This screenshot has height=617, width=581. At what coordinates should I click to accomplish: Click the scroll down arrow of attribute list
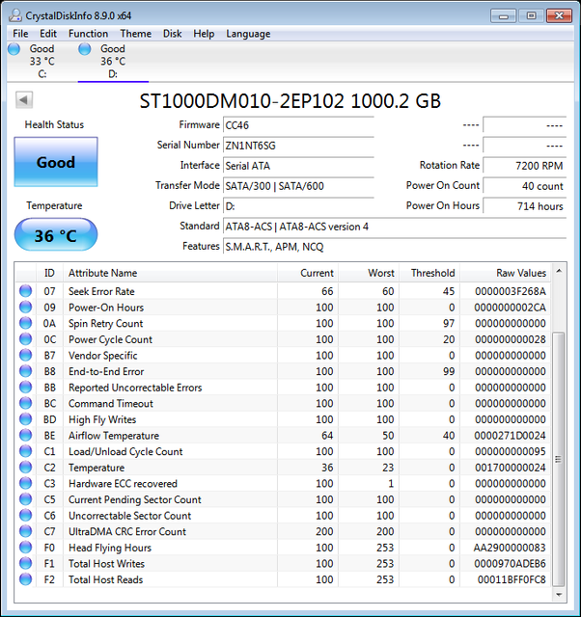[x=559, y=595]
